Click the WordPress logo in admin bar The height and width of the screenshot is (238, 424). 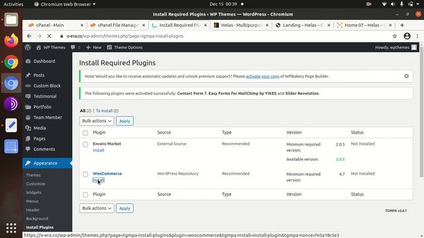tap(28, 47)
